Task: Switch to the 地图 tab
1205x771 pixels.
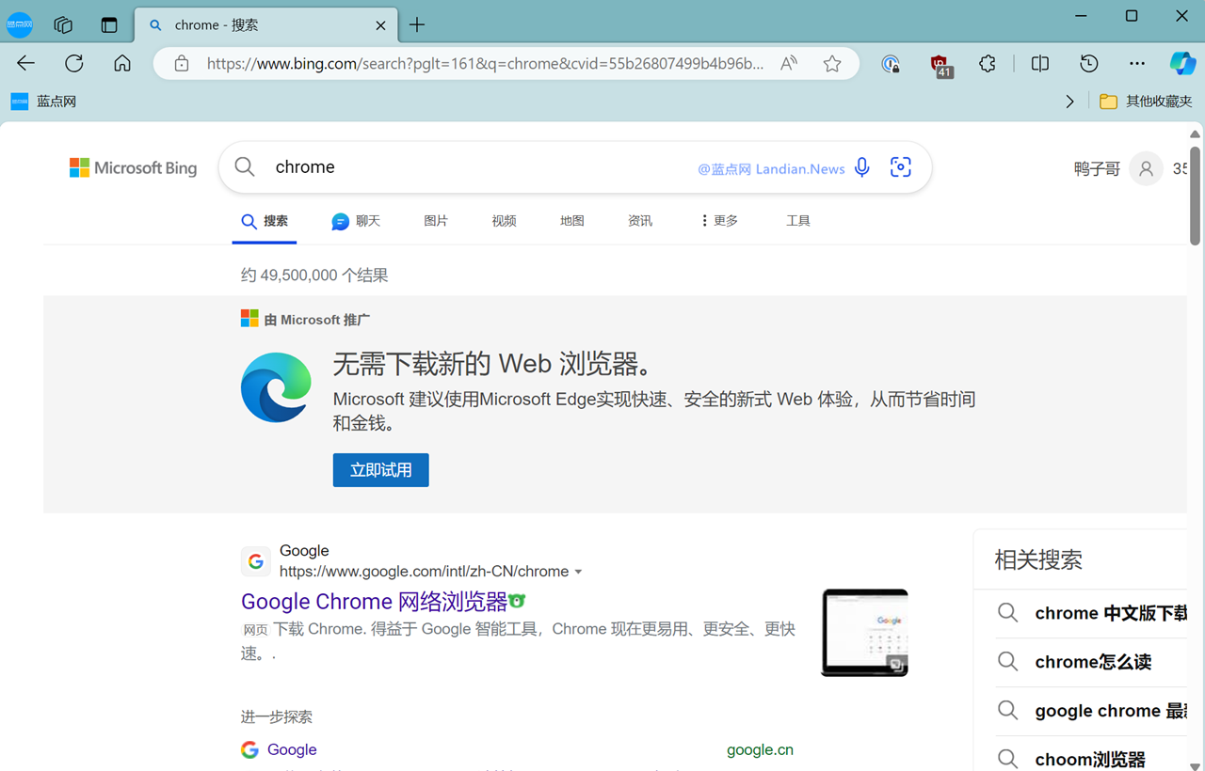Action: pos(572,221)
